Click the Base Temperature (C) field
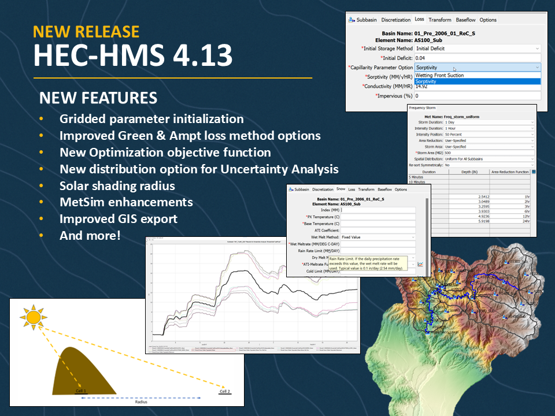This screenshot has height=416, width=555. [x=378, y=224]
